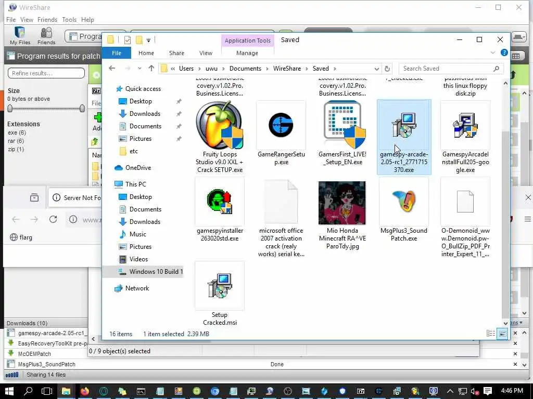Screen dimensions: 533x399
Task: Open Explorer help question mark icon
Action: pos(504,52)
